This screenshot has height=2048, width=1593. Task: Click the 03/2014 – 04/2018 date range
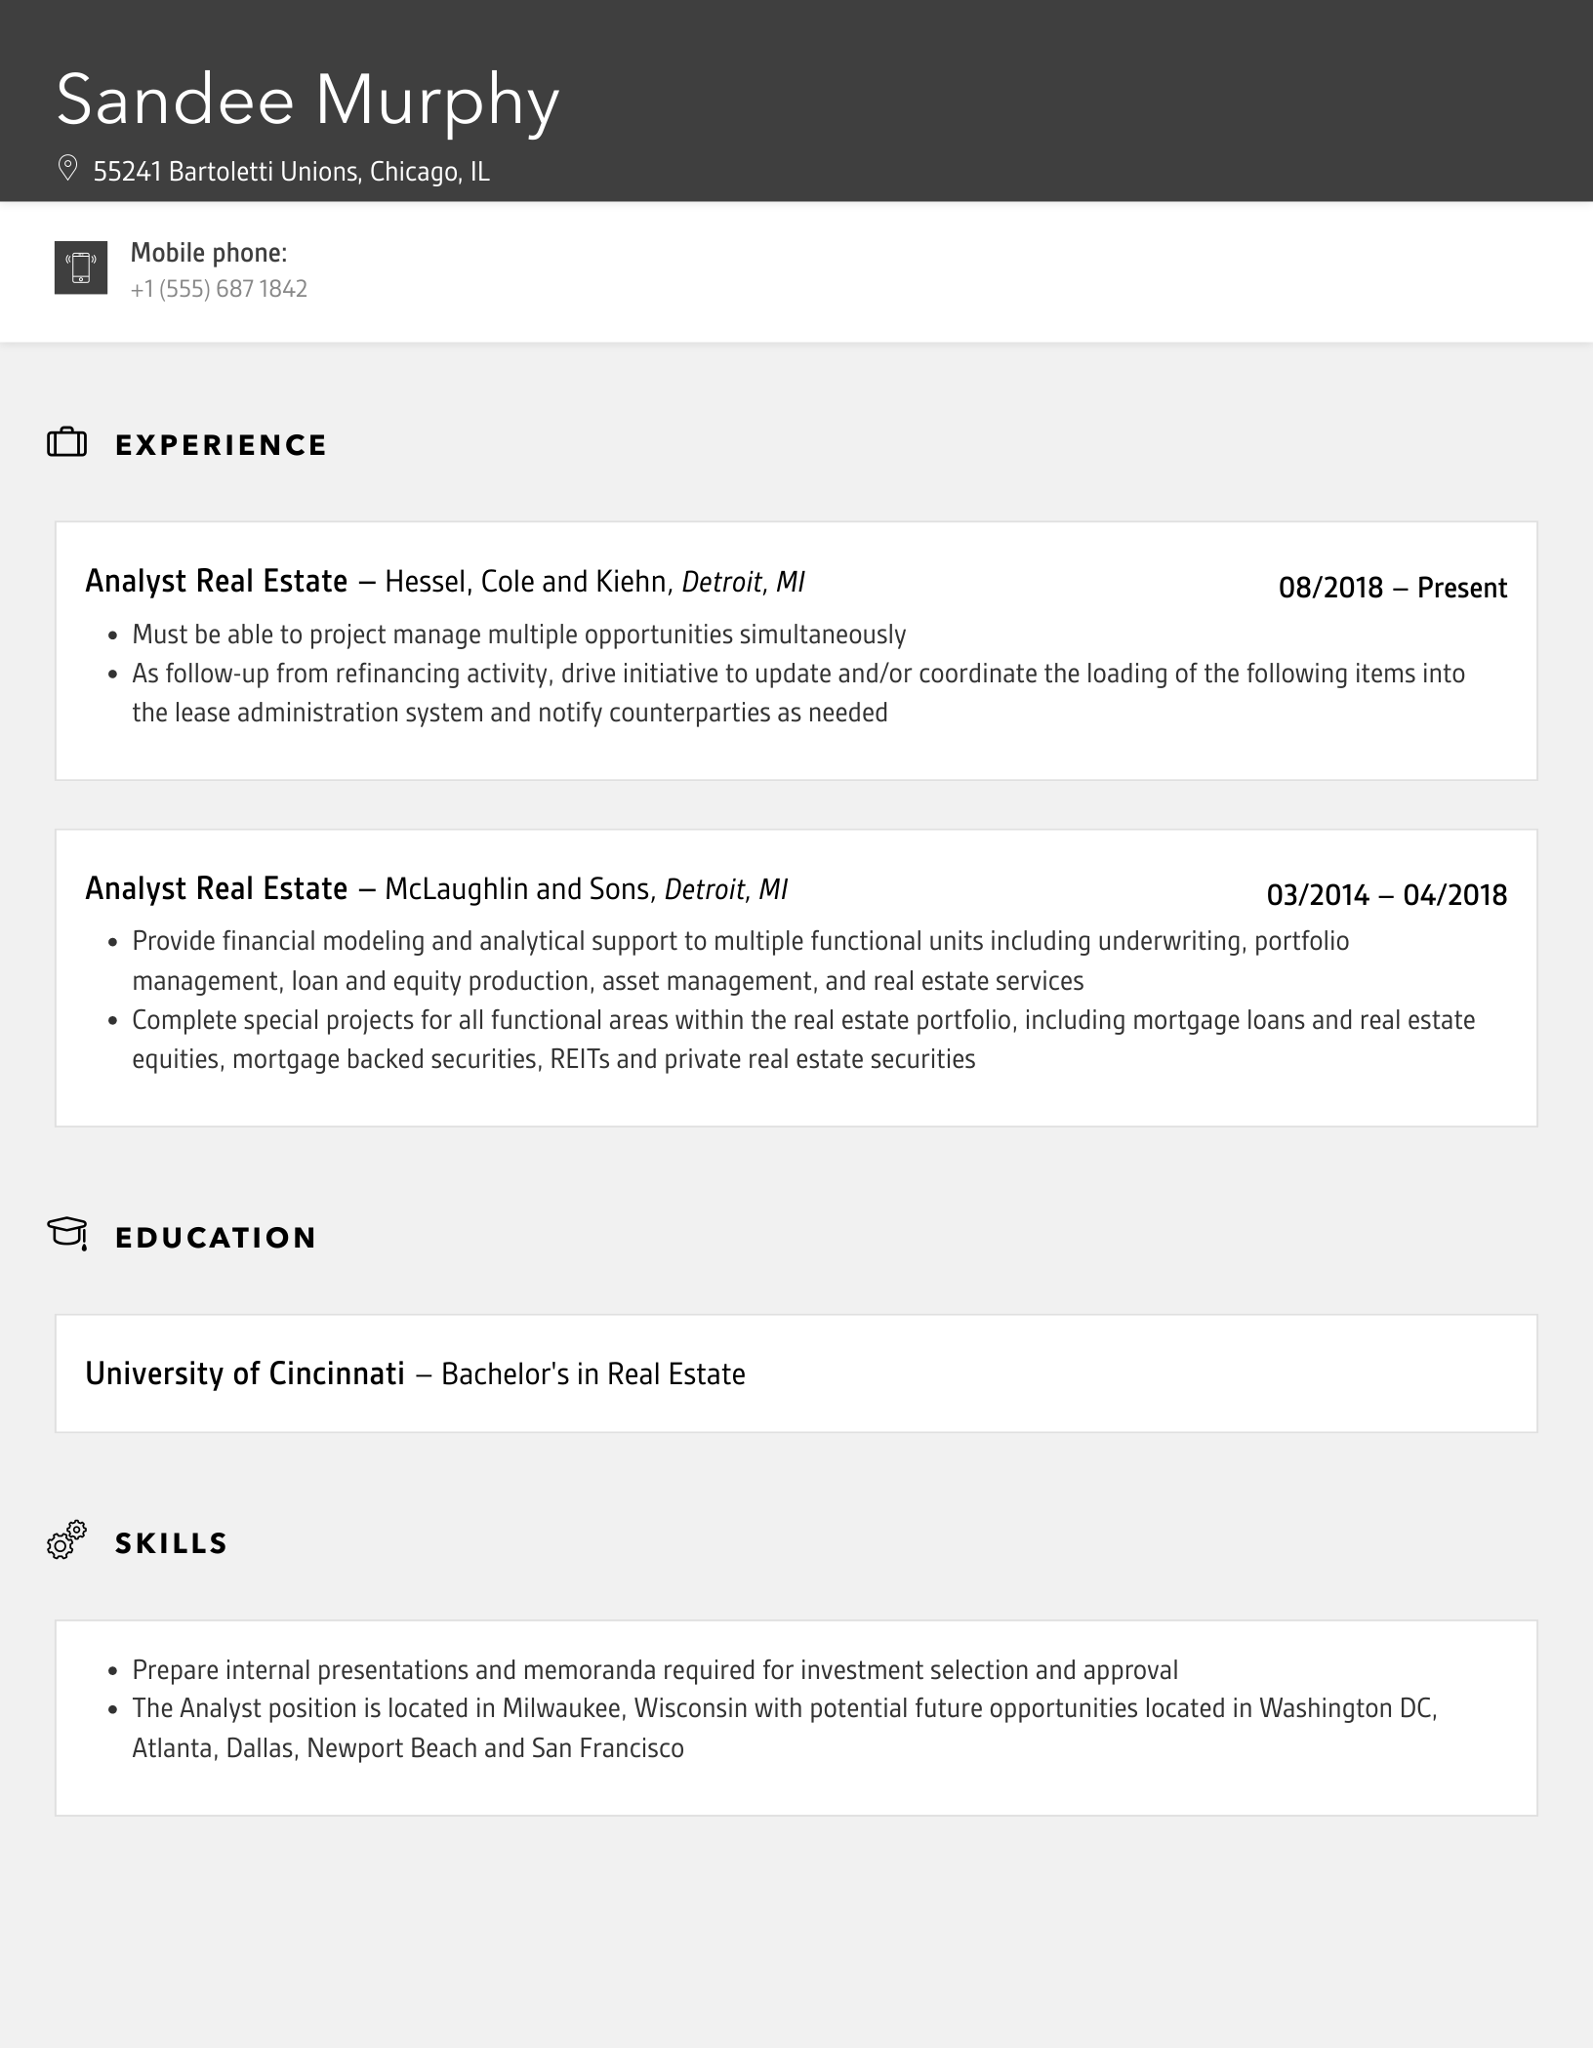coord(1386,895)
